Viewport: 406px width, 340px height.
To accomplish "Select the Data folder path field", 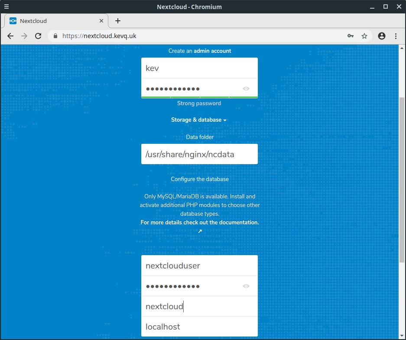I will pos(199,154).
